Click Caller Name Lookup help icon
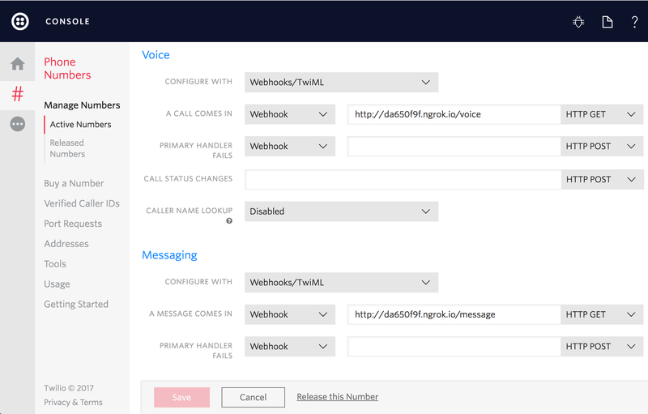 pyautogui.click(x=229, y=221)
